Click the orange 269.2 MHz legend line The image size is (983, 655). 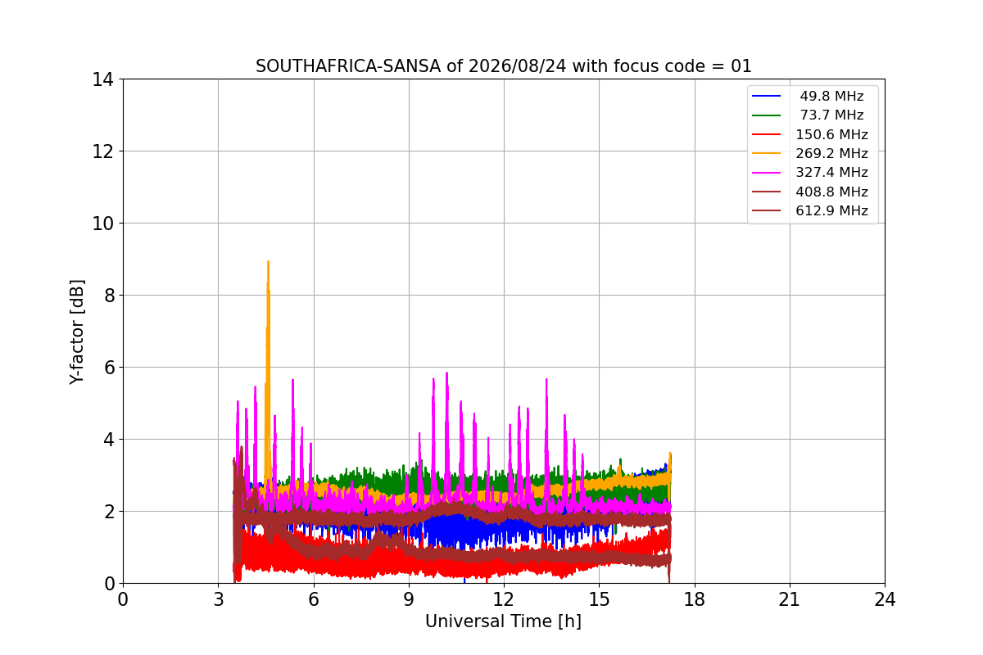click(768, 154)
